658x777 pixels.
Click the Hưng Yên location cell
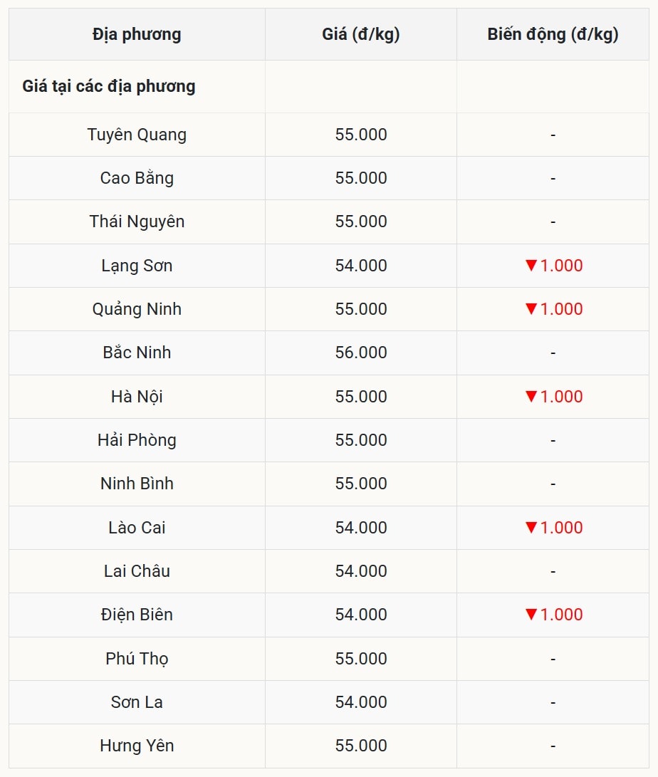click(x=137, y=746)
